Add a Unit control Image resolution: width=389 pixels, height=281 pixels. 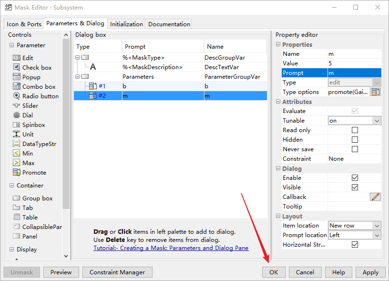tap(23, 134)
